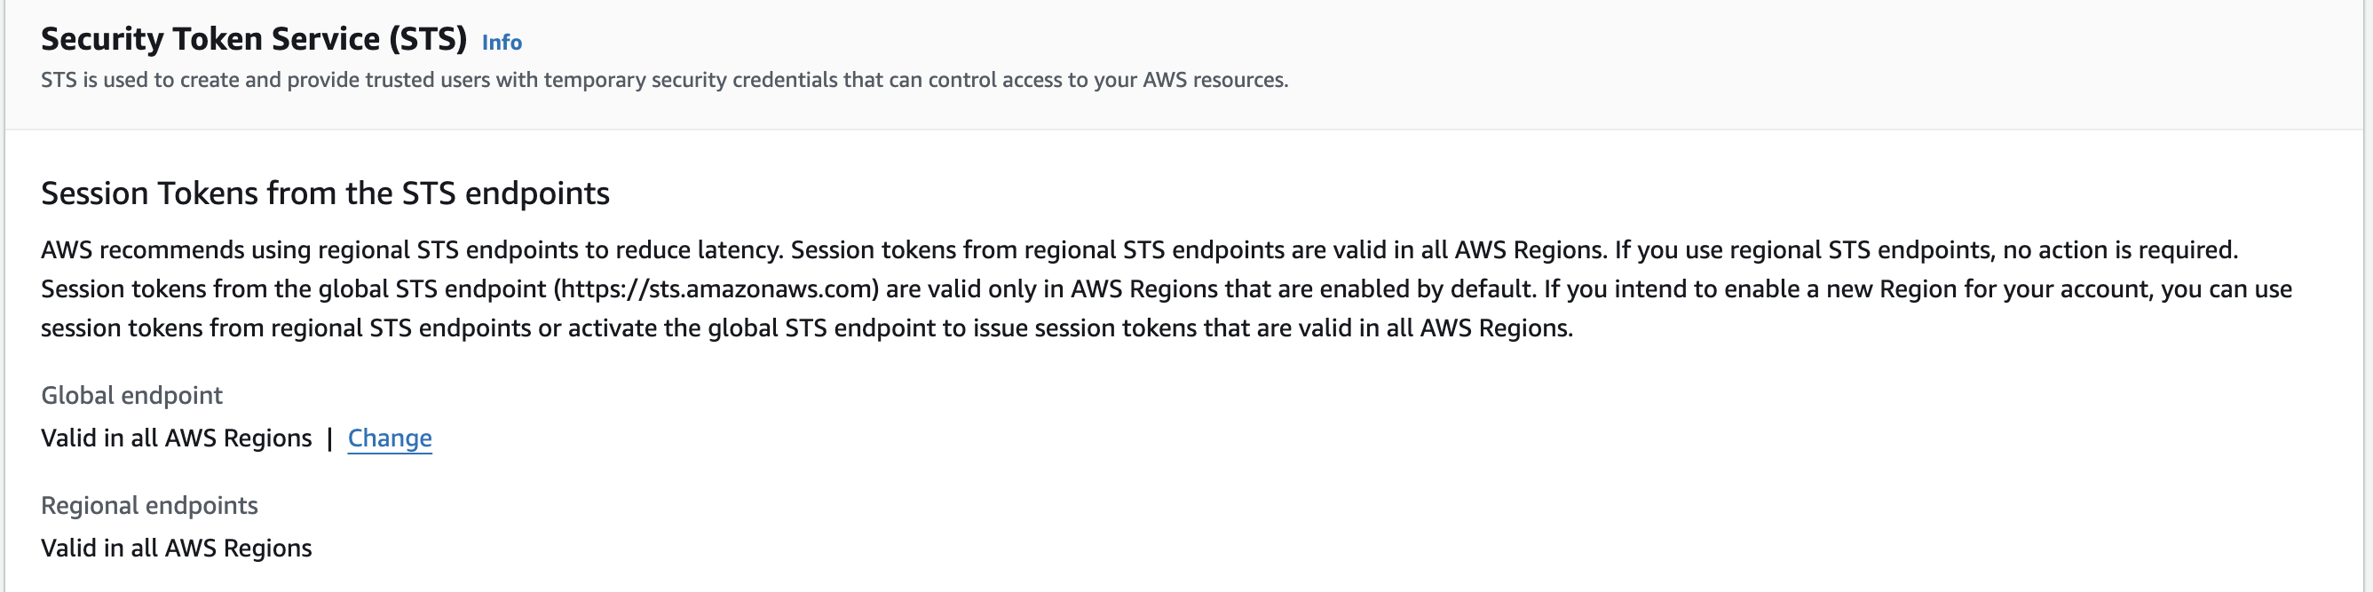Click the Global endpoint label
2373x592 pixels.
131,396
